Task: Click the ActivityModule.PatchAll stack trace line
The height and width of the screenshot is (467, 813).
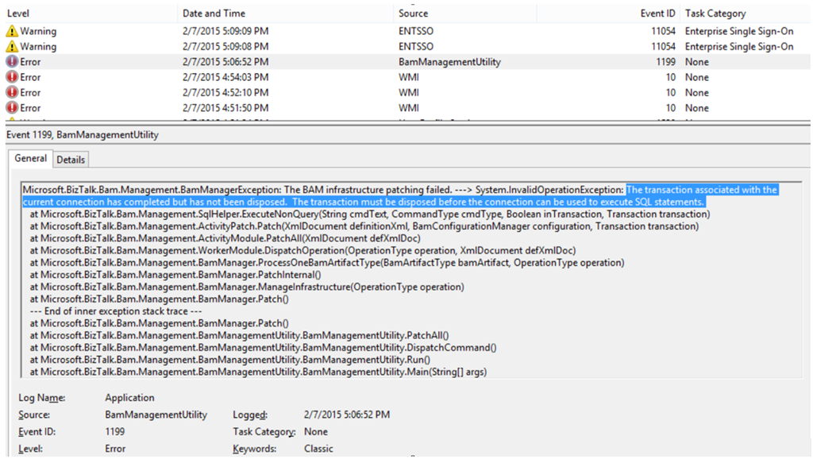Action: [225, 239]
